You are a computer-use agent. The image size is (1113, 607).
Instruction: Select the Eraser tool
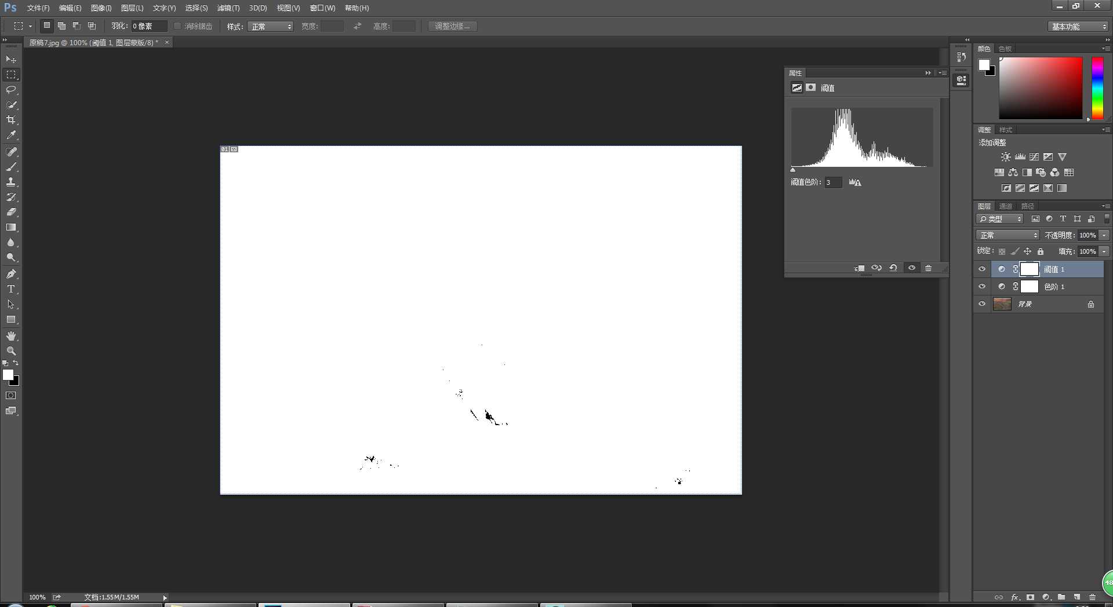point(11,212)
